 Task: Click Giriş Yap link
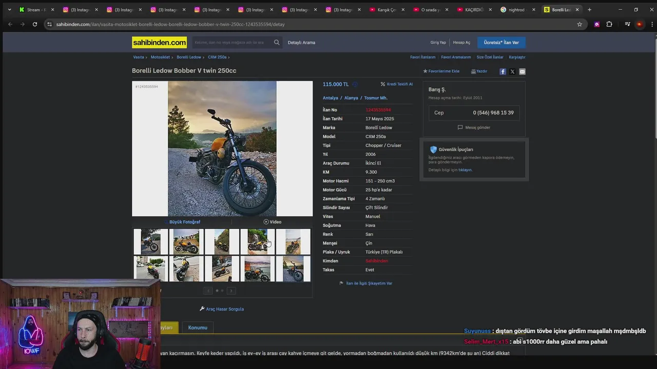[438, 43]
